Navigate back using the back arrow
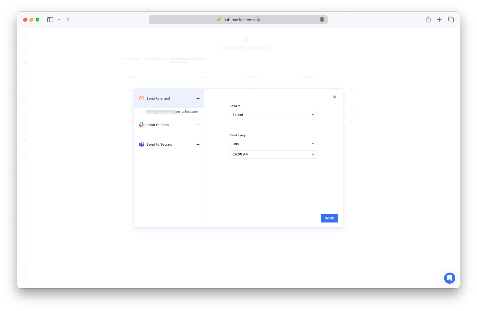Image resolution: width=477 pixels, height=311 pixels. click(x=68, y=19)
